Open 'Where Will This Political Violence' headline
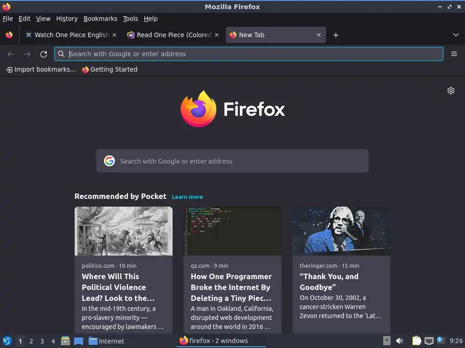This screenshot has width=465, height=348. pyautogui.click(x=118, y=287)
